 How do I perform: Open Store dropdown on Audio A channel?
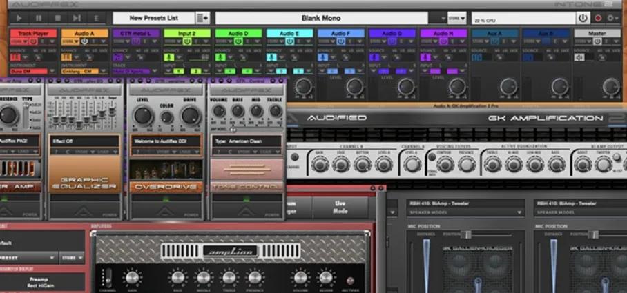[70, 41]
